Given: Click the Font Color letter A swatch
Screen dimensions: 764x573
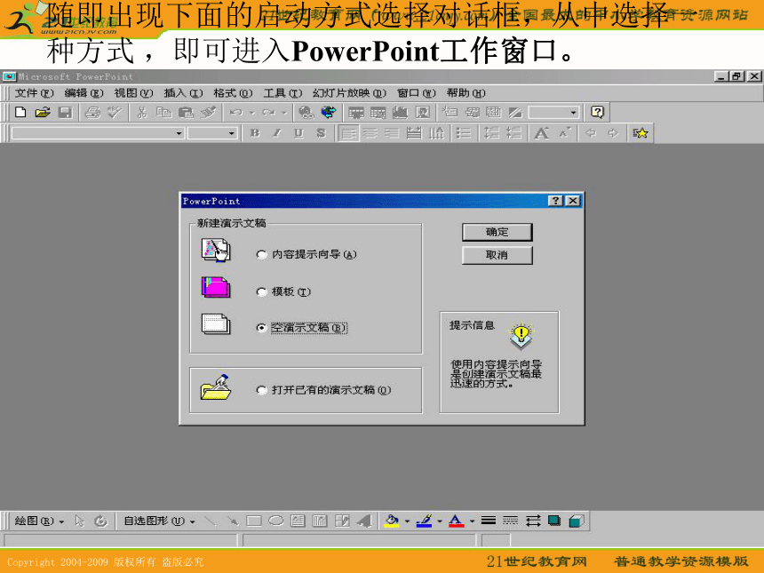Looking at the screenshot, I should coord(456,521).
